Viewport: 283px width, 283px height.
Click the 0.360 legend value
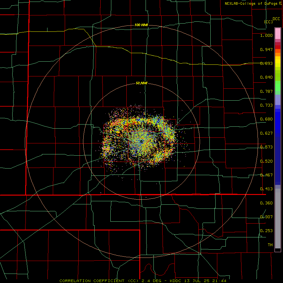coord(266,203)
